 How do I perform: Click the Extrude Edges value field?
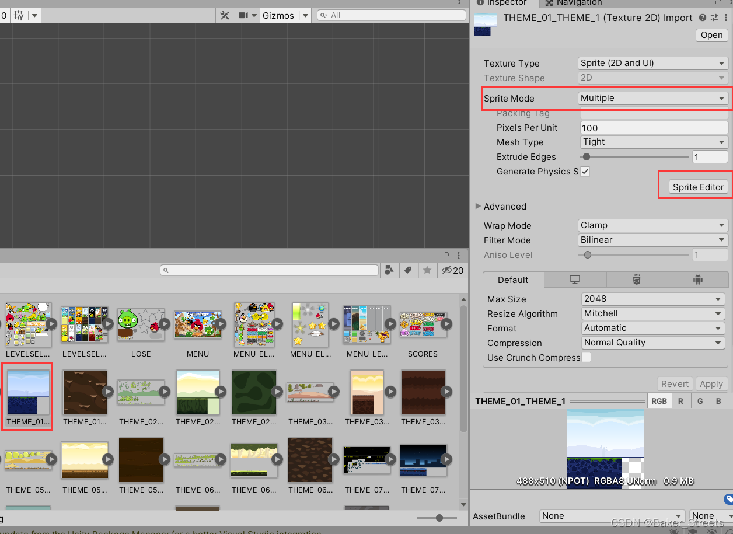[x=710, y=156]
